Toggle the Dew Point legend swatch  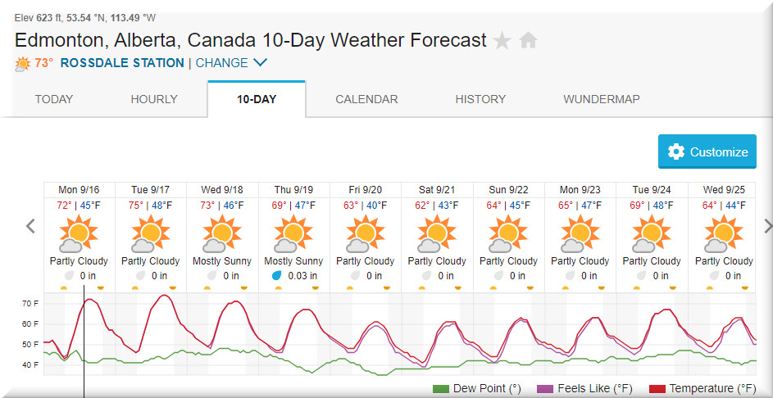441,388
